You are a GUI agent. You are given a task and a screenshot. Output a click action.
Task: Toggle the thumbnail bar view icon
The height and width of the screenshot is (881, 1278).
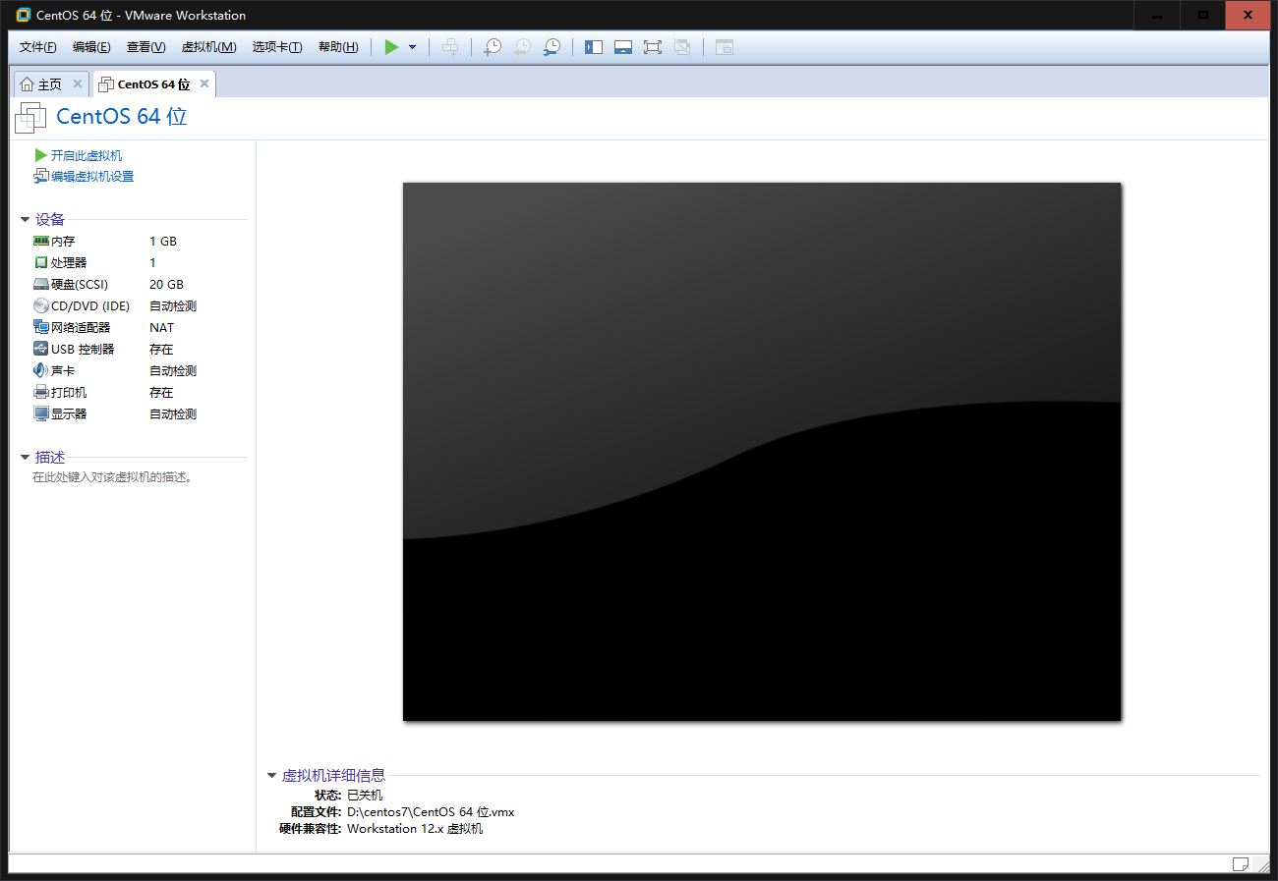tap(623, 47)
